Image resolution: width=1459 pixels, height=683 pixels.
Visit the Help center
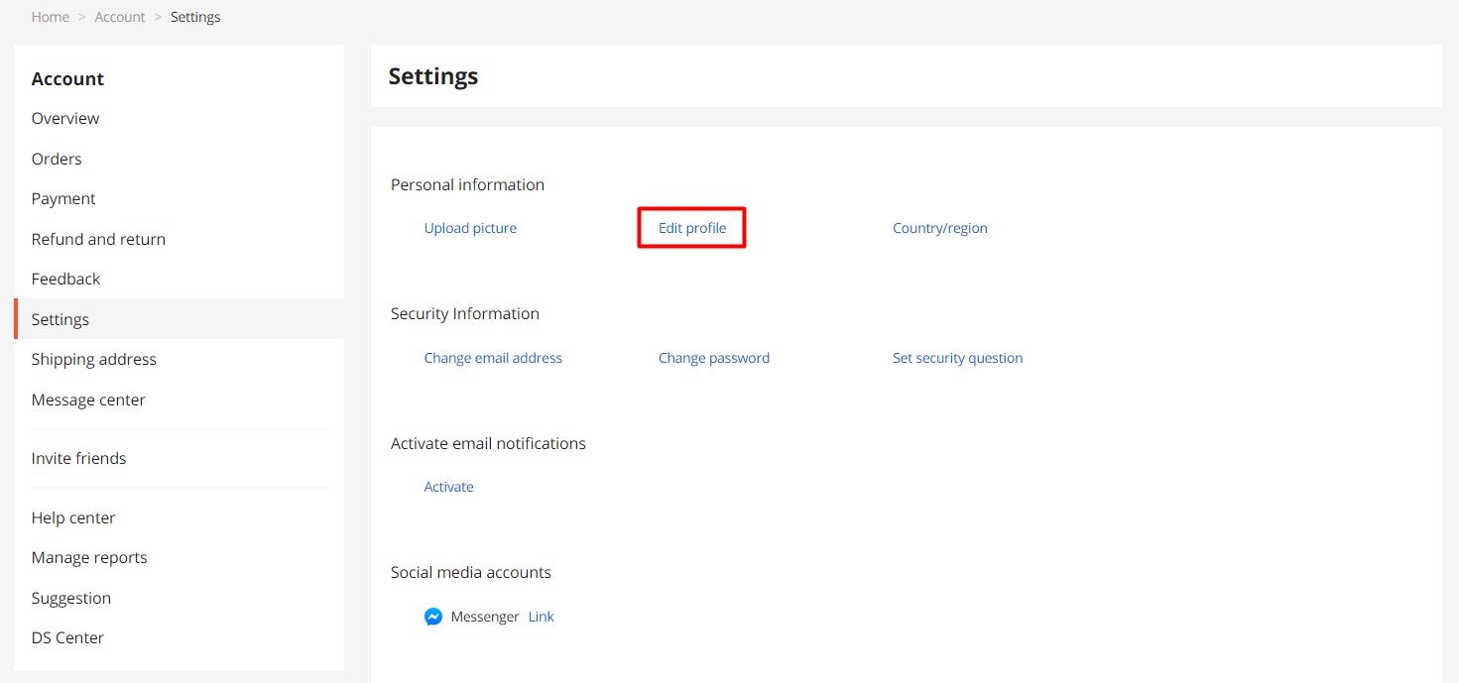click(73, 517)
